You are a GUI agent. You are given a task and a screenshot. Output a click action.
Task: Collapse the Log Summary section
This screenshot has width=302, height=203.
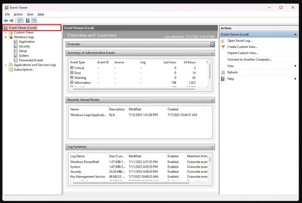click(x=212, y=147)
